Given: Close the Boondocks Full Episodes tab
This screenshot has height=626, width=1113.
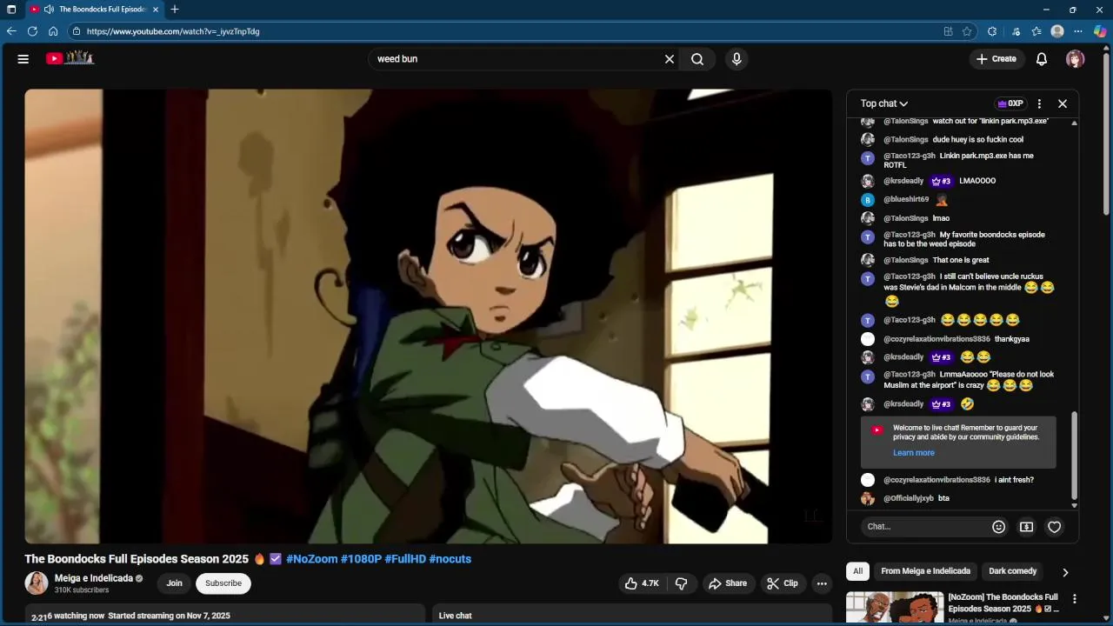Looking at the screenshot, I should coord(156,10).
